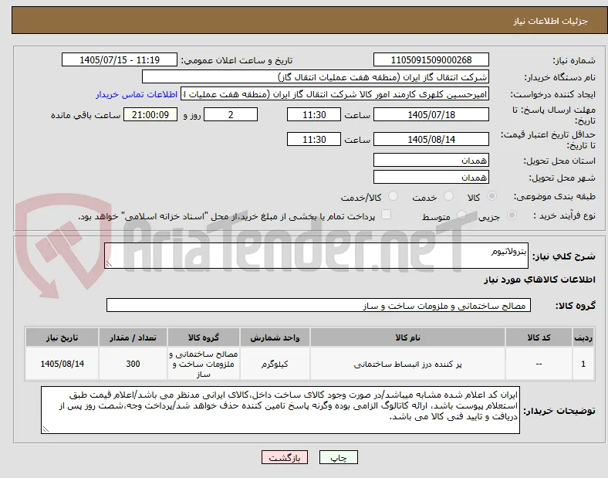
Task: Click the تاریخ نیاز column header
Action: (62, 337)
